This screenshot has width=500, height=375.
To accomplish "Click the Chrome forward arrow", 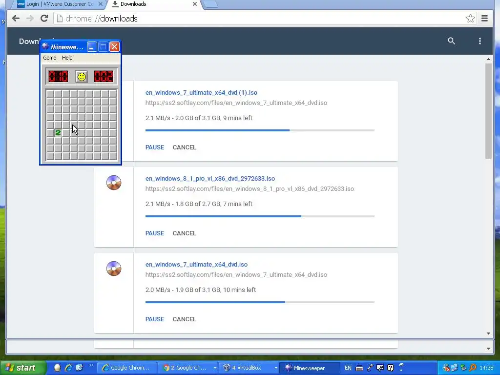I will 30,19.
